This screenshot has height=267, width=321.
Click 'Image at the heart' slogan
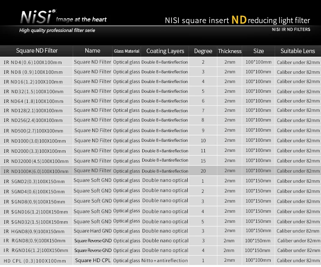81,19
